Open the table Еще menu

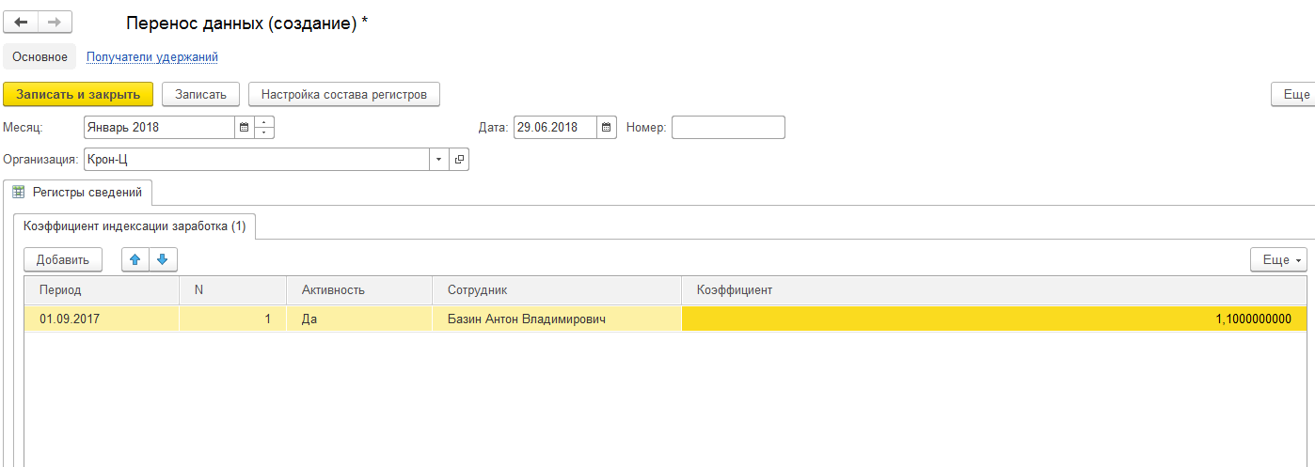click(x=1278, y=259)
